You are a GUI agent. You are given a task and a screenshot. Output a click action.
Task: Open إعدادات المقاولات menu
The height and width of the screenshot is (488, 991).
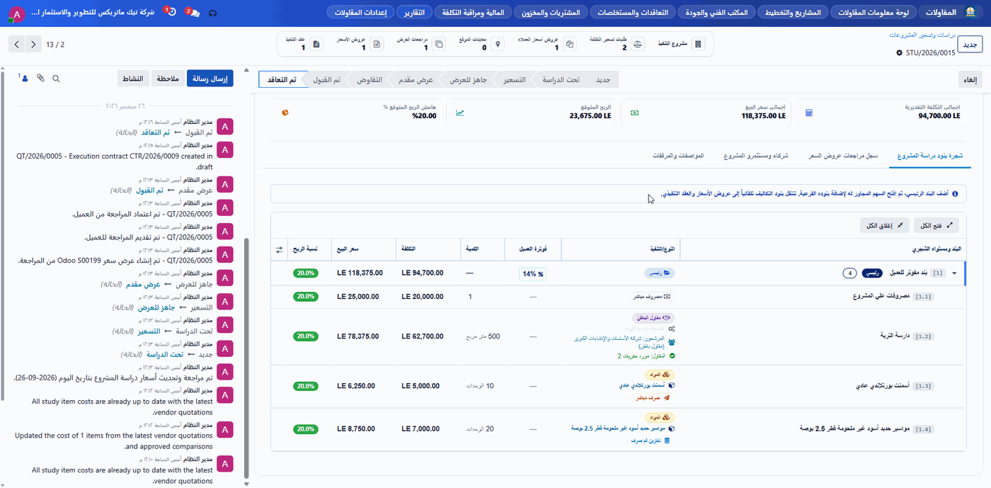coord(361,12)
